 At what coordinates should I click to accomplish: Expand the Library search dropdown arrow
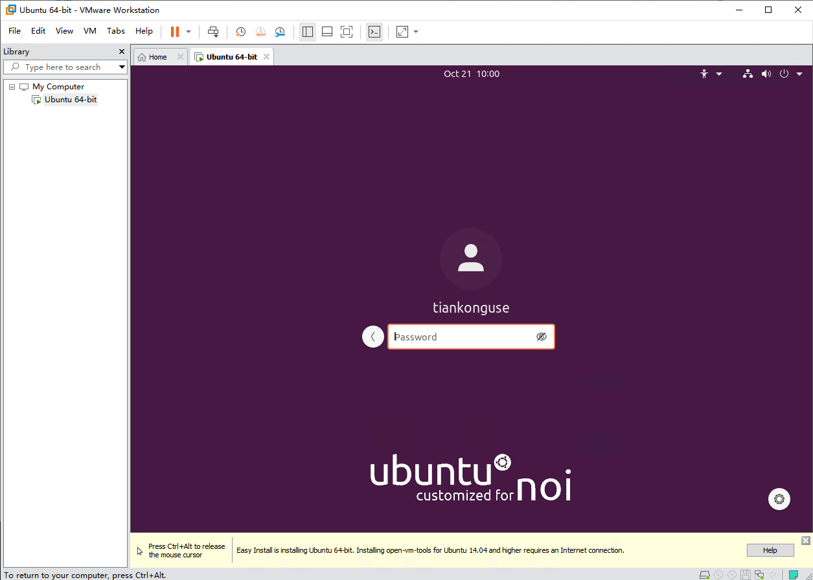(x=122, y=67)
